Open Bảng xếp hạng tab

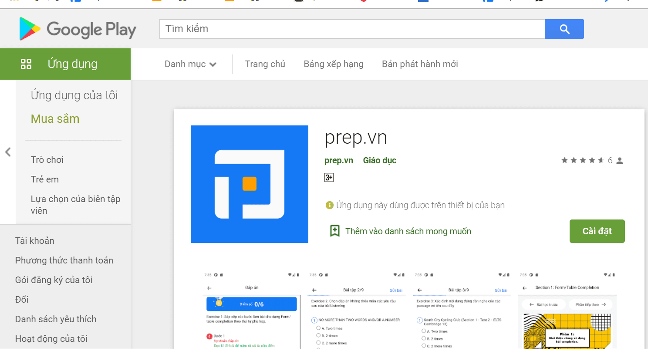[334, 64]
